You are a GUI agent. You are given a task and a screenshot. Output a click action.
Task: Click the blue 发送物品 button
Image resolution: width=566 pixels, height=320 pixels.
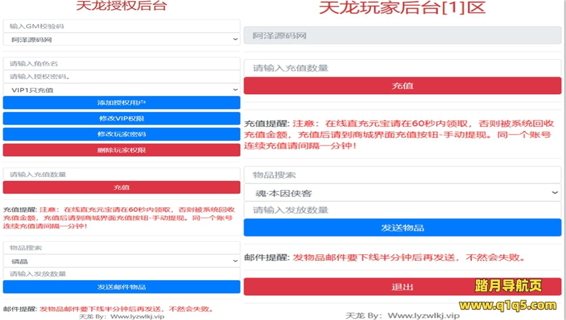click(402, 228)
